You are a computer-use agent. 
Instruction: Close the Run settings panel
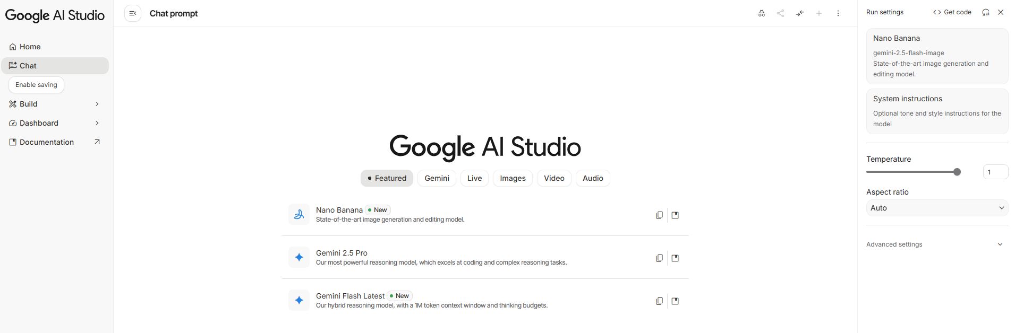1001,12
